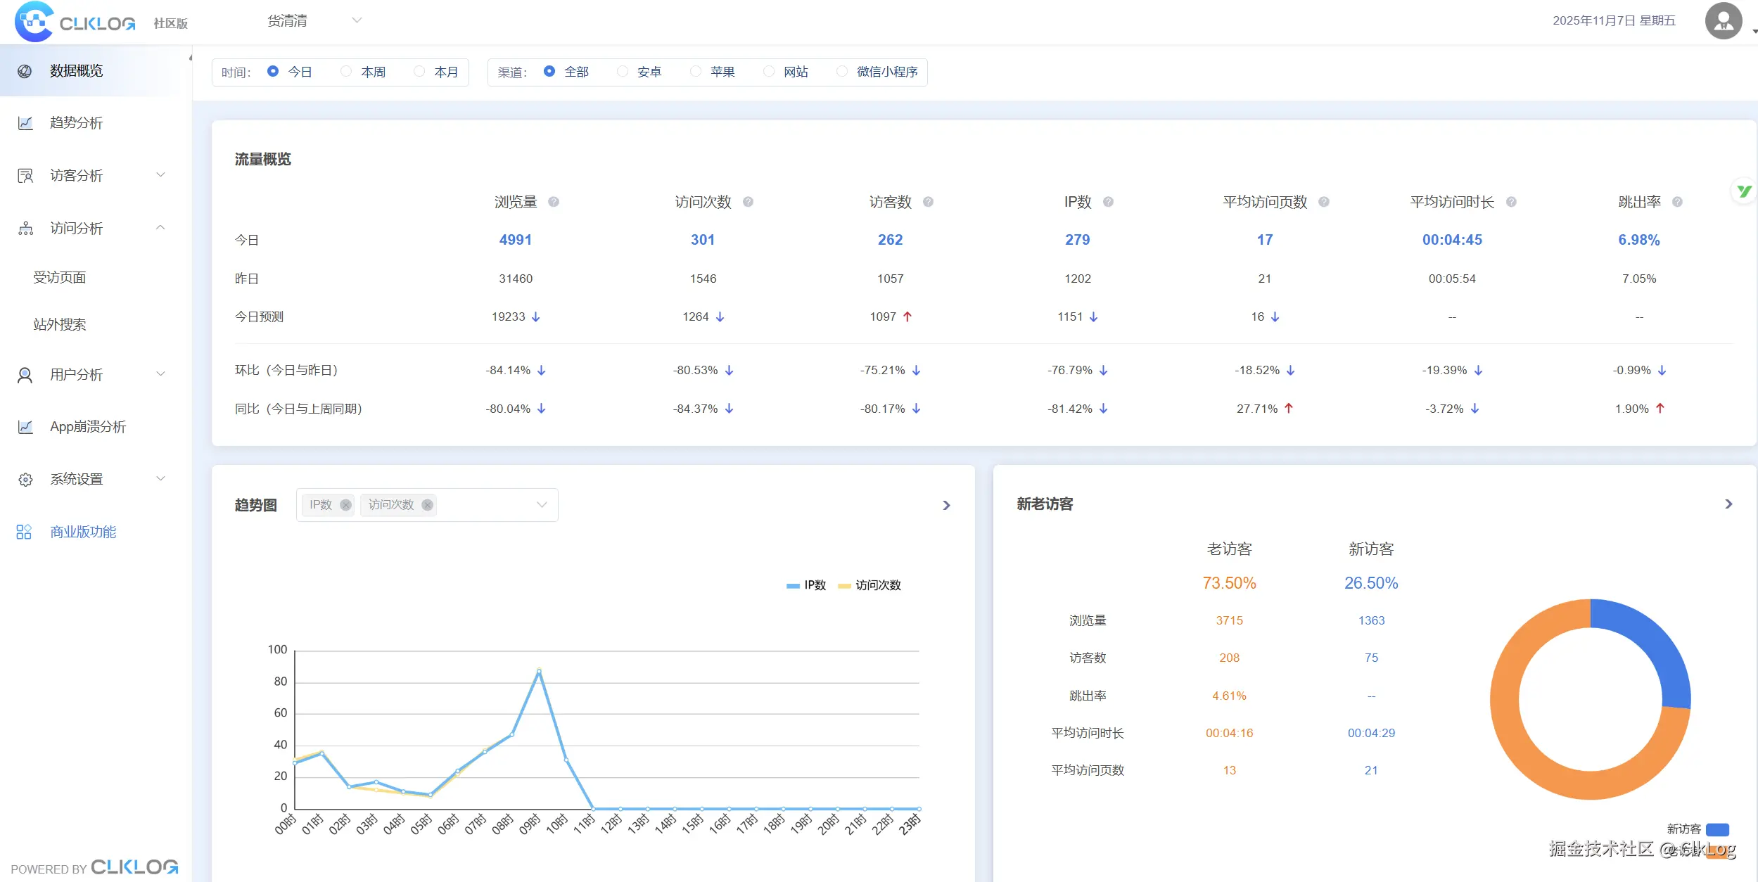Click the green floating assistant icon
The height and width of the screenshot is (882, 1758).
1743,191
